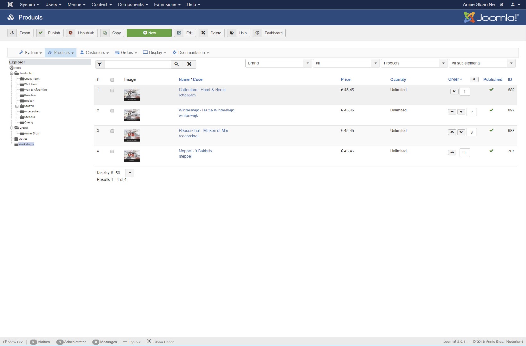526x346 pixels.
Task: Open the Brand filter dropdown
Action: [278, 63]
